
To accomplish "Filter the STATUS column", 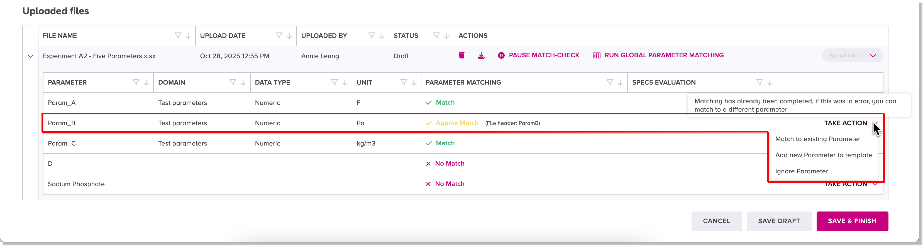I will pyautogui.click(x=436, y=35).
